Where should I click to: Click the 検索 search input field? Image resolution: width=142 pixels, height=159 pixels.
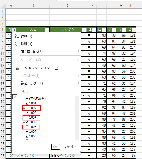(50, 92)
